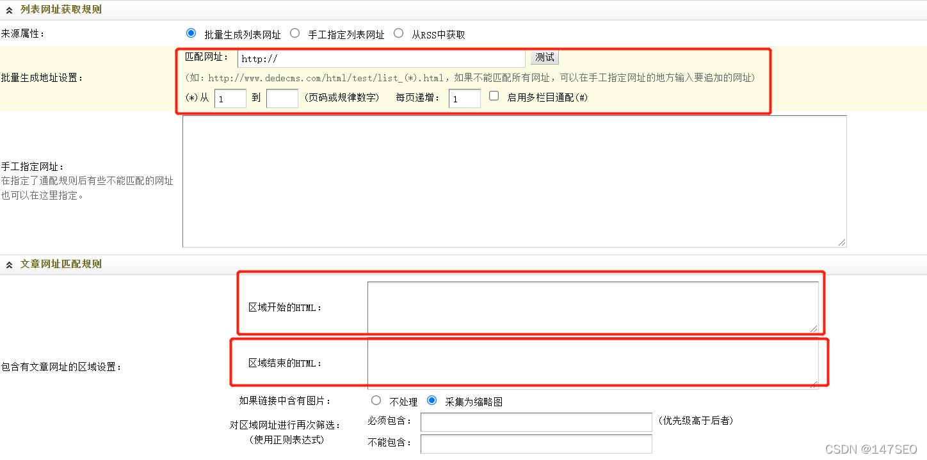Select 从RSS中获取 radio option
The image size is (927, 460).
398,33
